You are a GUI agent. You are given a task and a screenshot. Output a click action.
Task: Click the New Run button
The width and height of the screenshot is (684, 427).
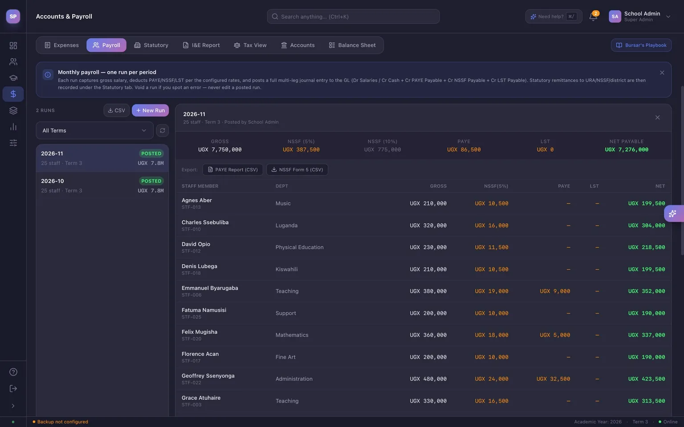tap(151, 110)
